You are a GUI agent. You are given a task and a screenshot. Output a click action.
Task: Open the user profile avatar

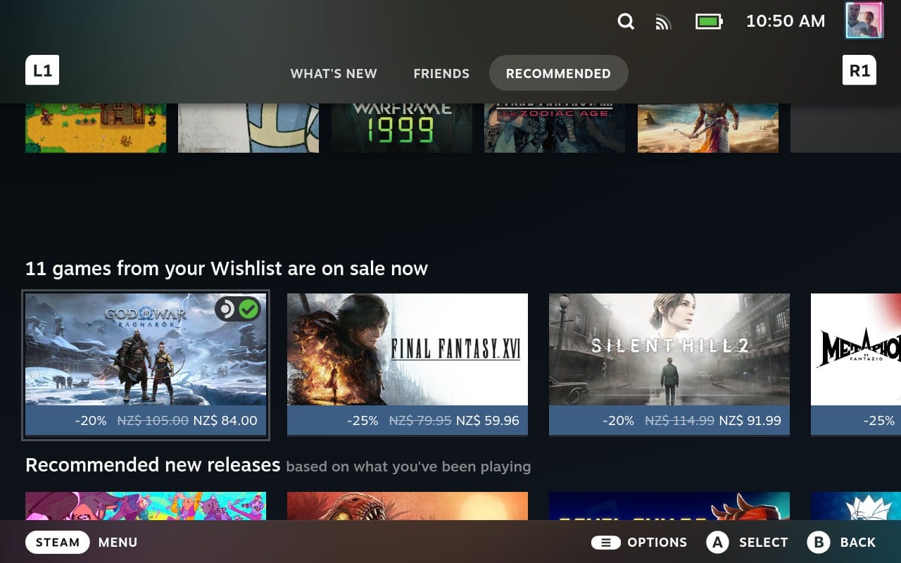[864, 20]
